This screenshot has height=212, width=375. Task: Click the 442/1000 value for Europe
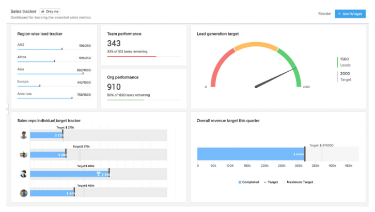(84, 83)
